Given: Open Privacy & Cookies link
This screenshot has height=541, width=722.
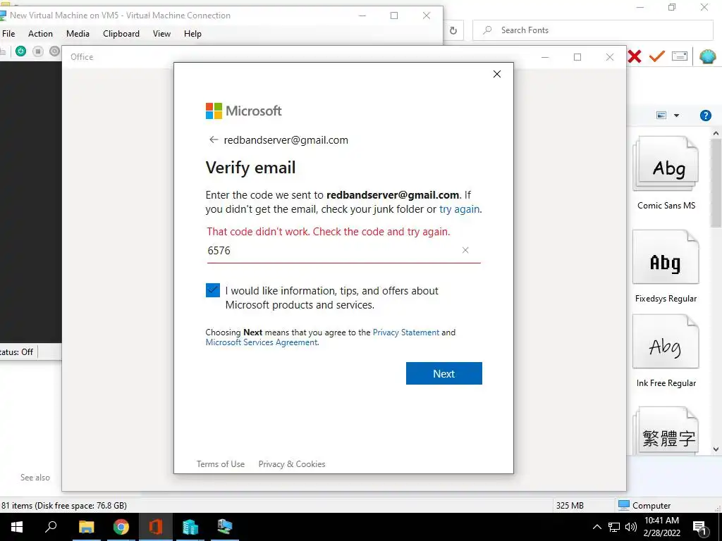Looking at the screenshot, I should [292, 464].
